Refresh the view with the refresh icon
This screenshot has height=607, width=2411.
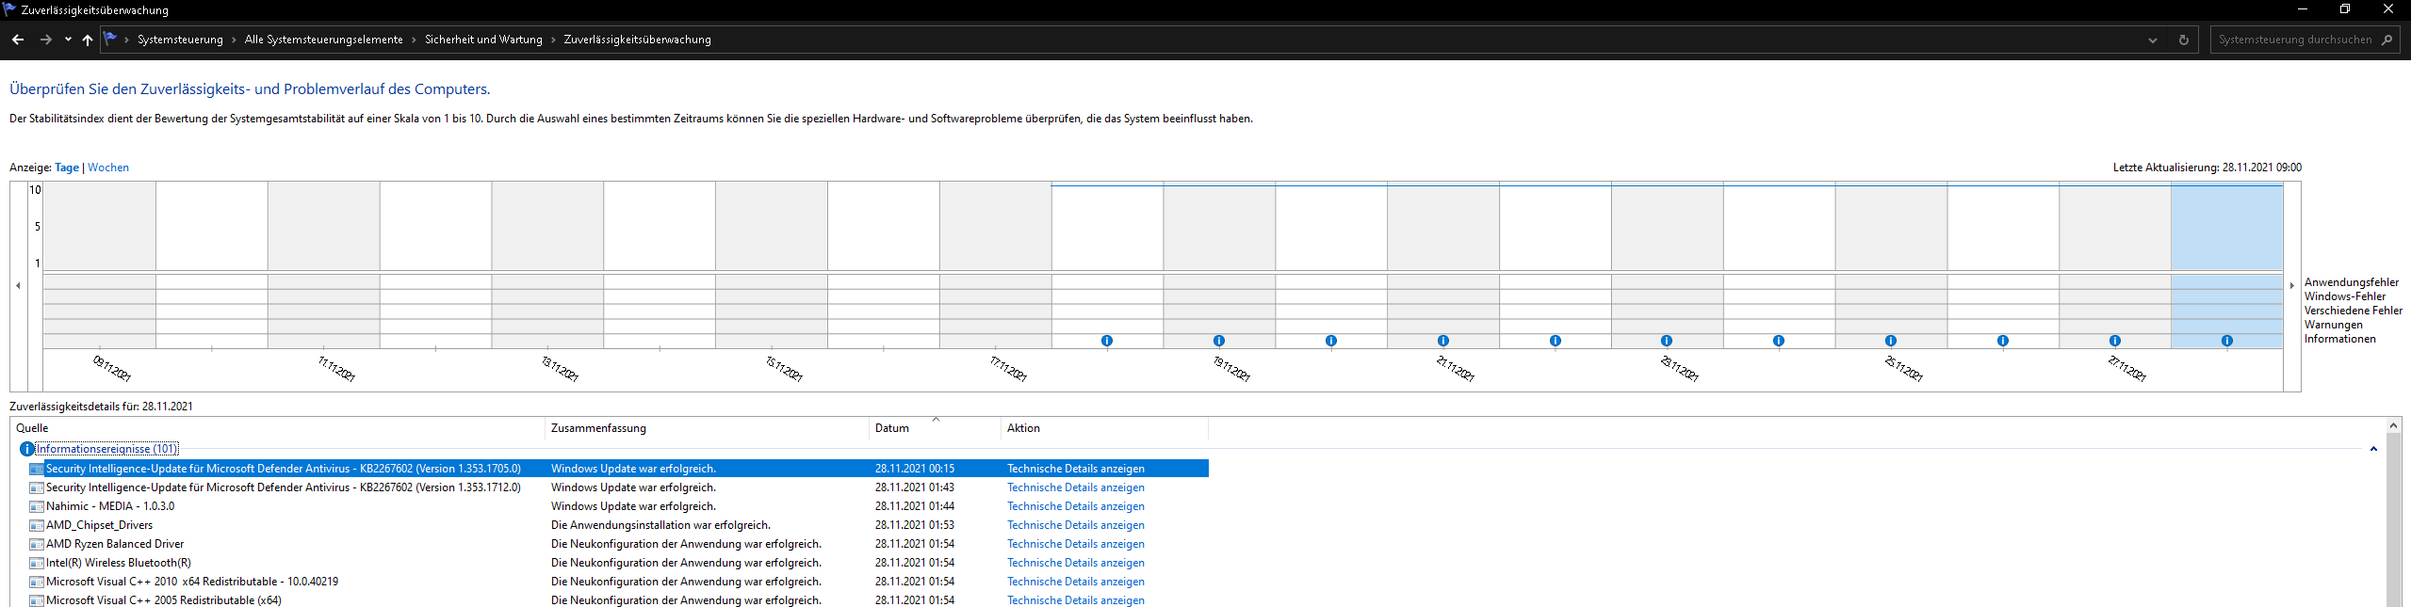[x=2183, y=40]
